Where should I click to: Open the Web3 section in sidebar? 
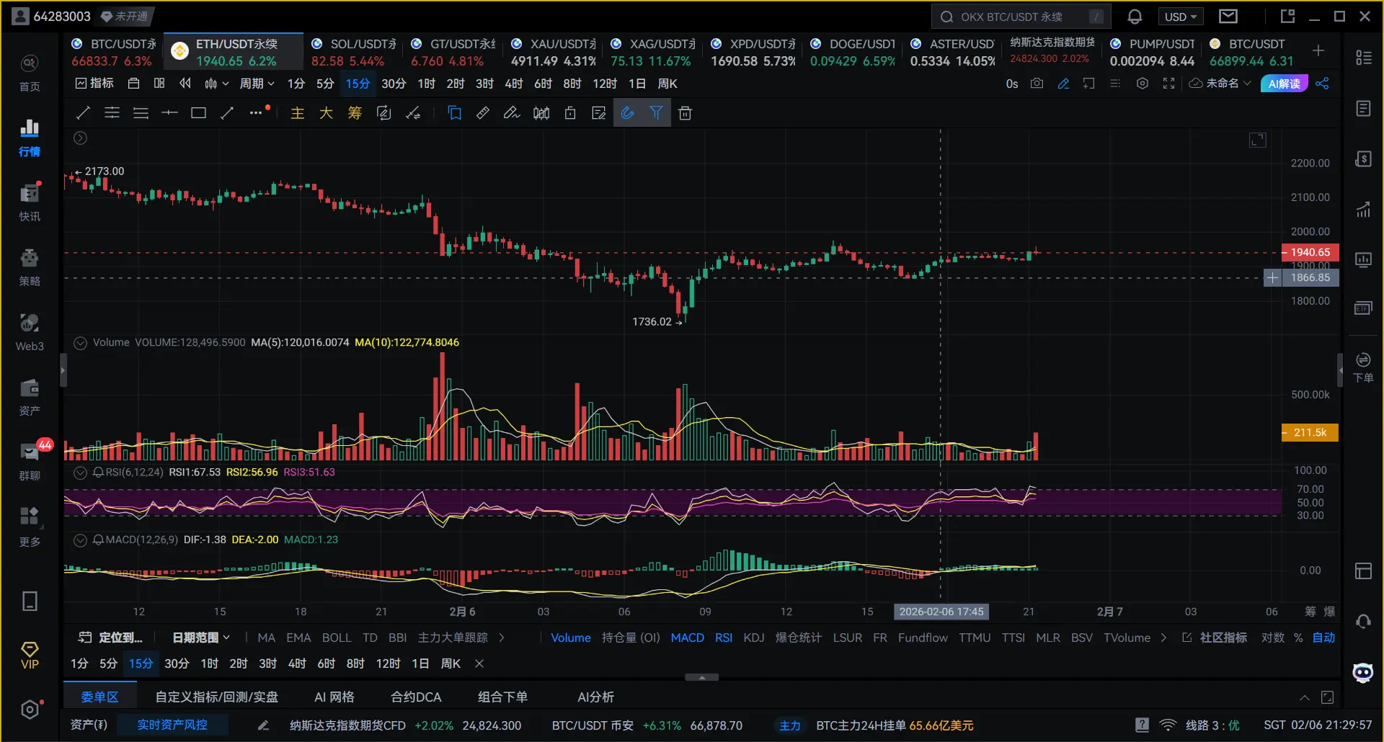30,332
